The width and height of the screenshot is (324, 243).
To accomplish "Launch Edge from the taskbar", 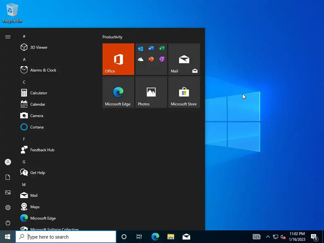I will coord(155,237).
